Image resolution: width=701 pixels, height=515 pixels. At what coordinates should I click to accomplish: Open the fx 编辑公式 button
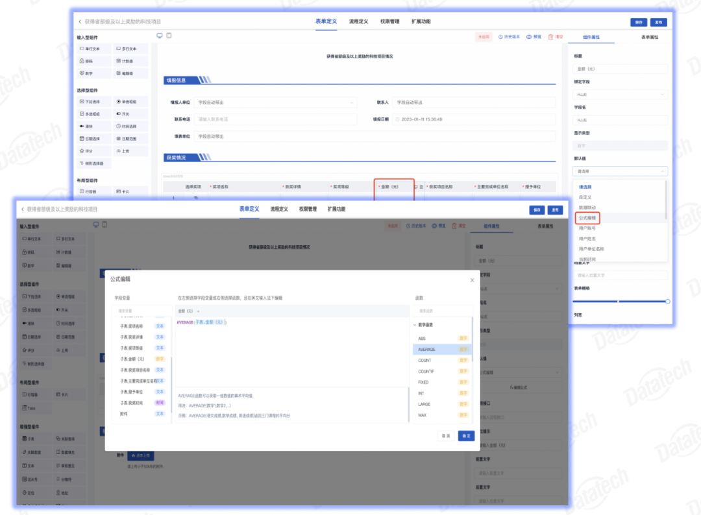[x=518, y=387]
